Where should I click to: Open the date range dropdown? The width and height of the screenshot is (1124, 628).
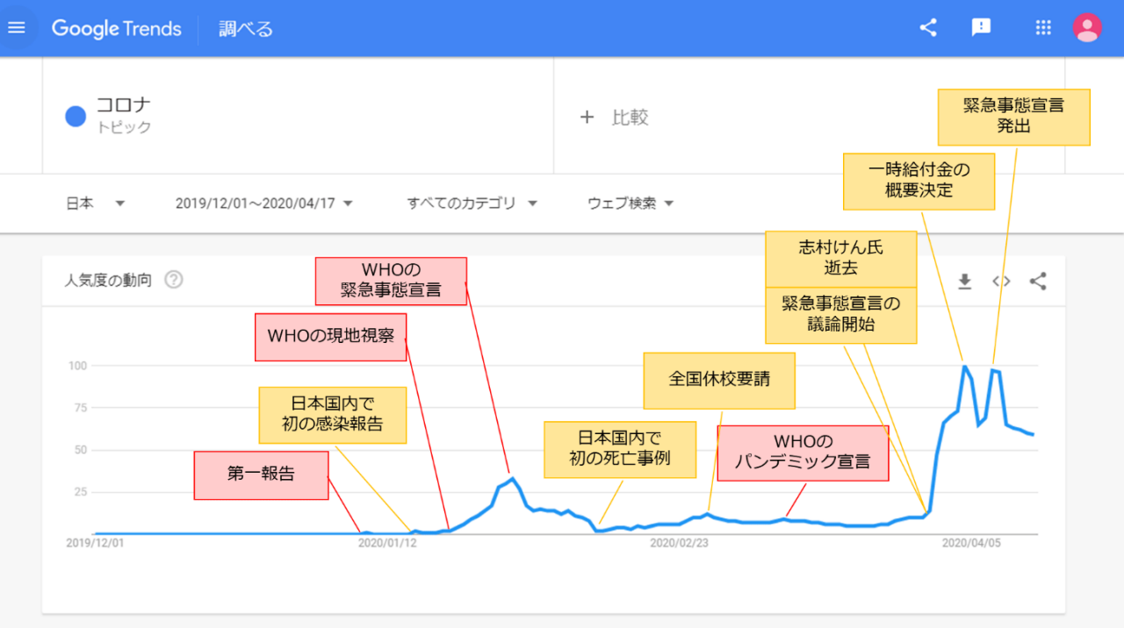click(263, 203)
